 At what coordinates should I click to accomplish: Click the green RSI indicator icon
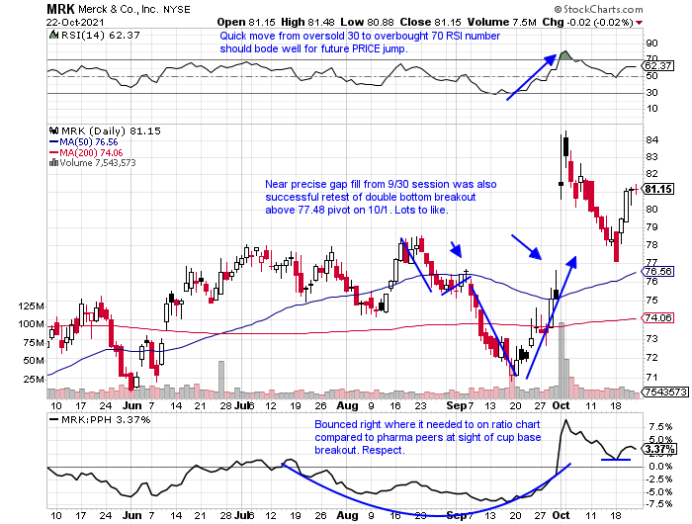53,35
